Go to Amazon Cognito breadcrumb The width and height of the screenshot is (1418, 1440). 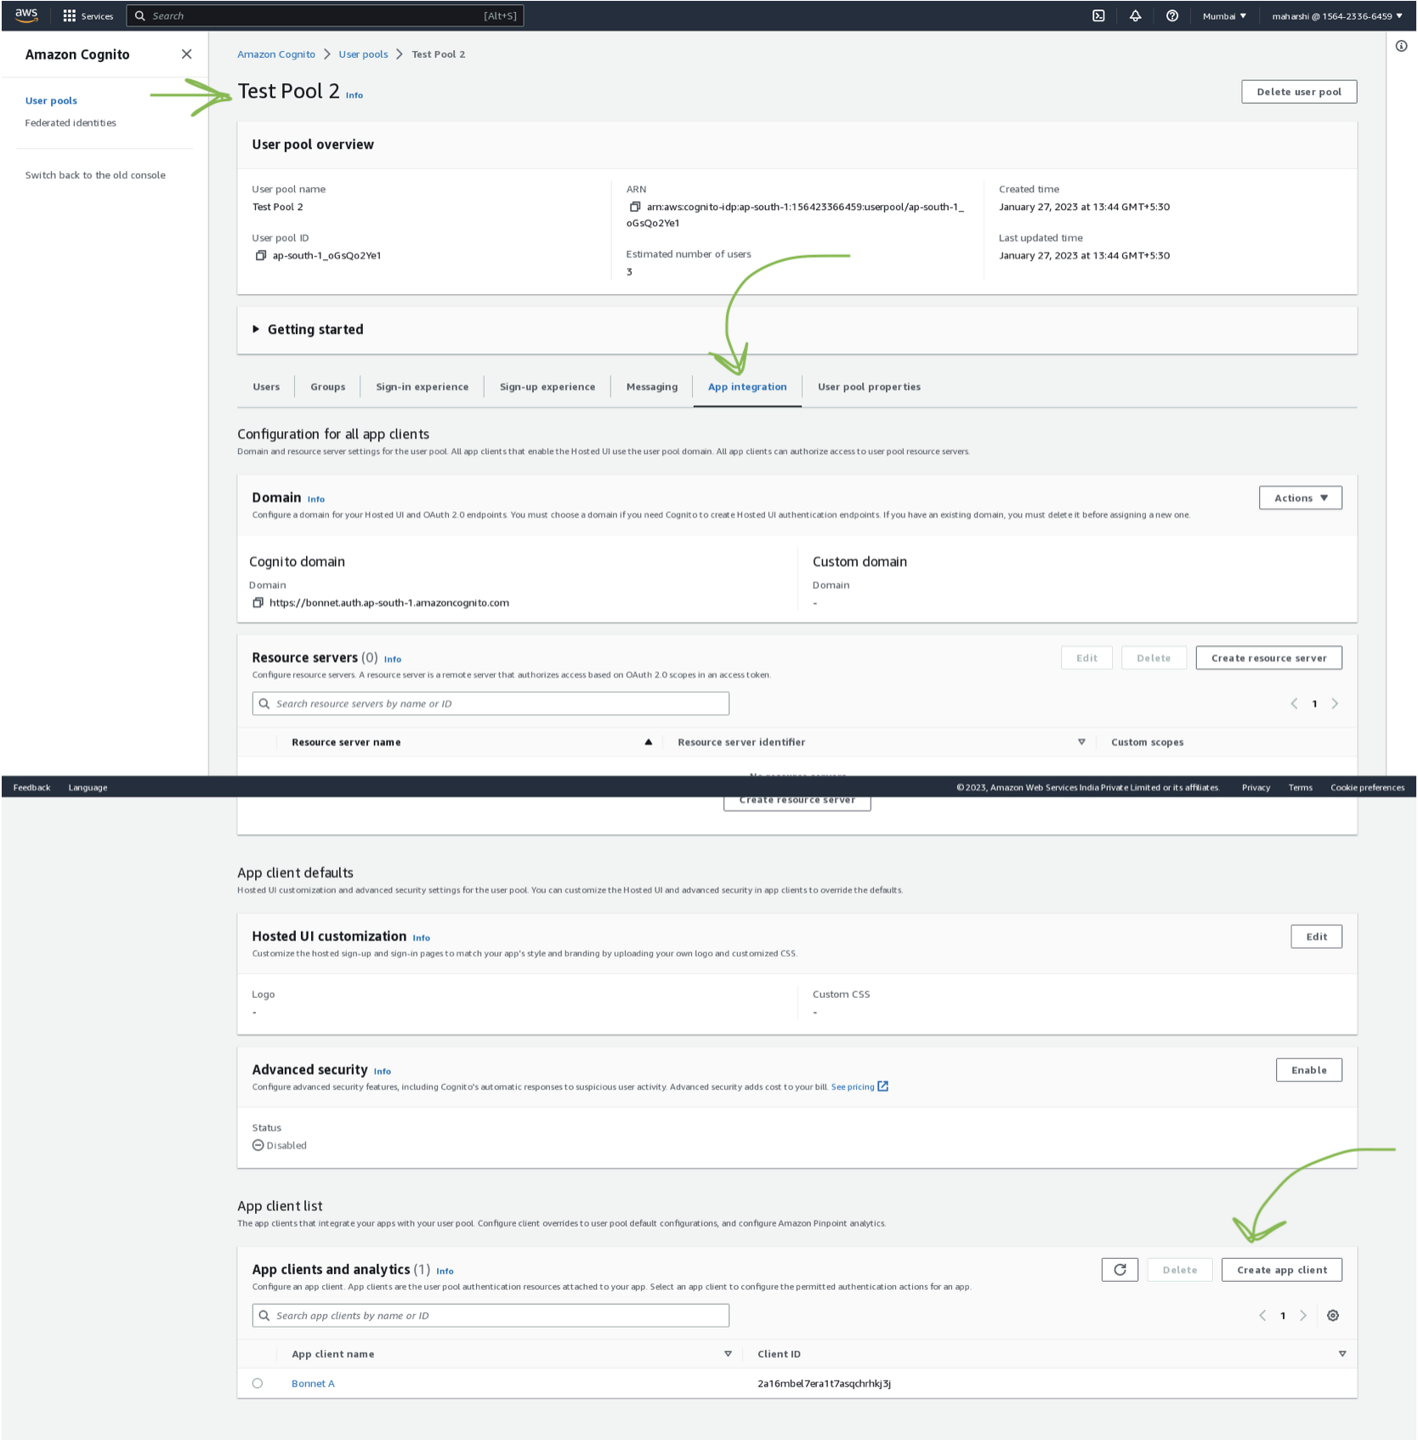coord(276,54)
